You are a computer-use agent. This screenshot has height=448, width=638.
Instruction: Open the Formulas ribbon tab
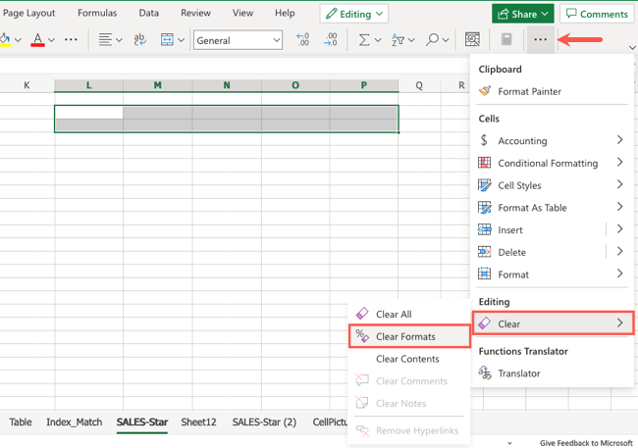tap(97, 14)
